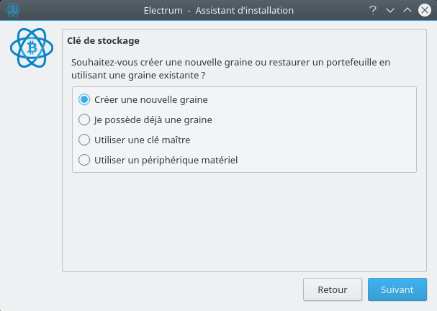Screen dimensions: 437x311
Task: Click the Electrum window menu icon in title bar
Action: [x=12, y=10]
